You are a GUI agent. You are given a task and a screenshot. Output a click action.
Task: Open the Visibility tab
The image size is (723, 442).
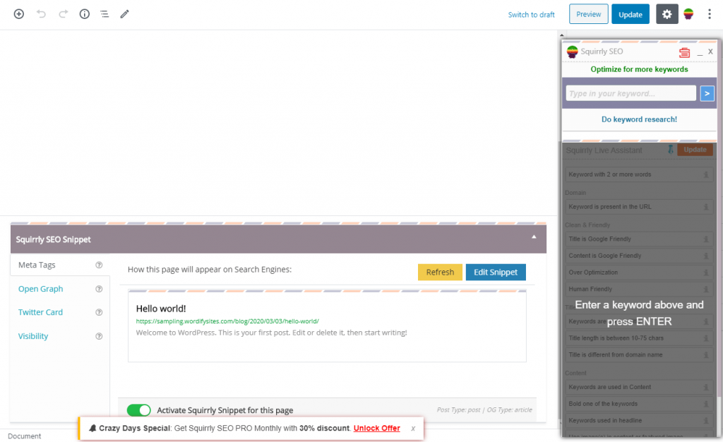coord(33,336)
